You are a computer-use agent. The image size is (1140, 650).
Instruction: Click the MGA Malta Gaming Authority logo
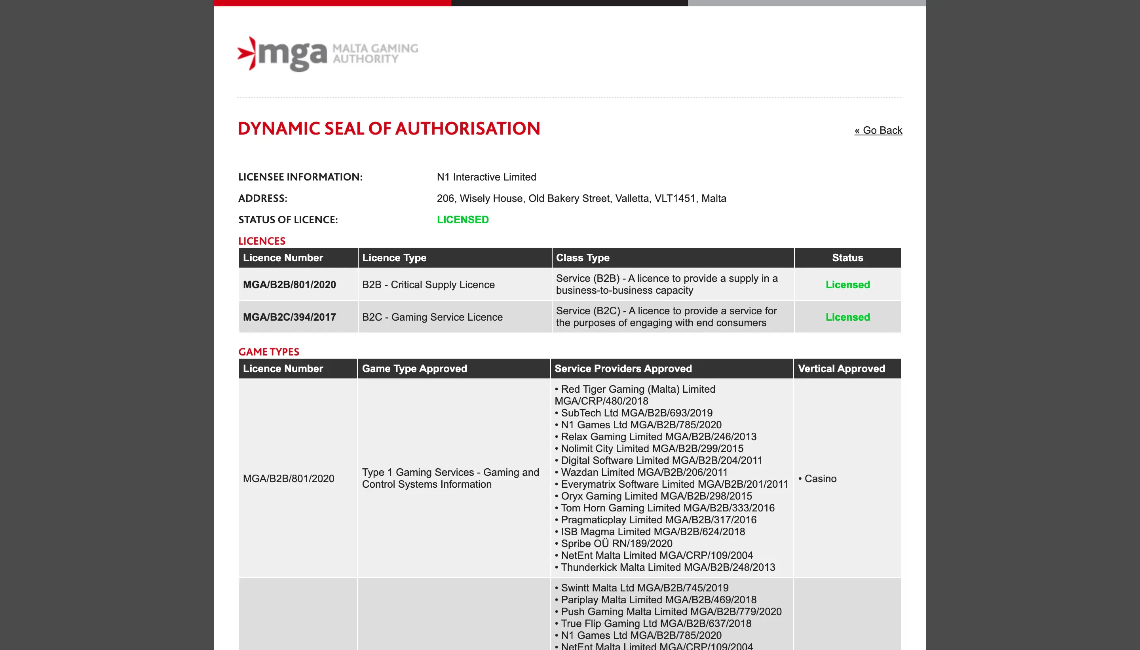[328, 53]
